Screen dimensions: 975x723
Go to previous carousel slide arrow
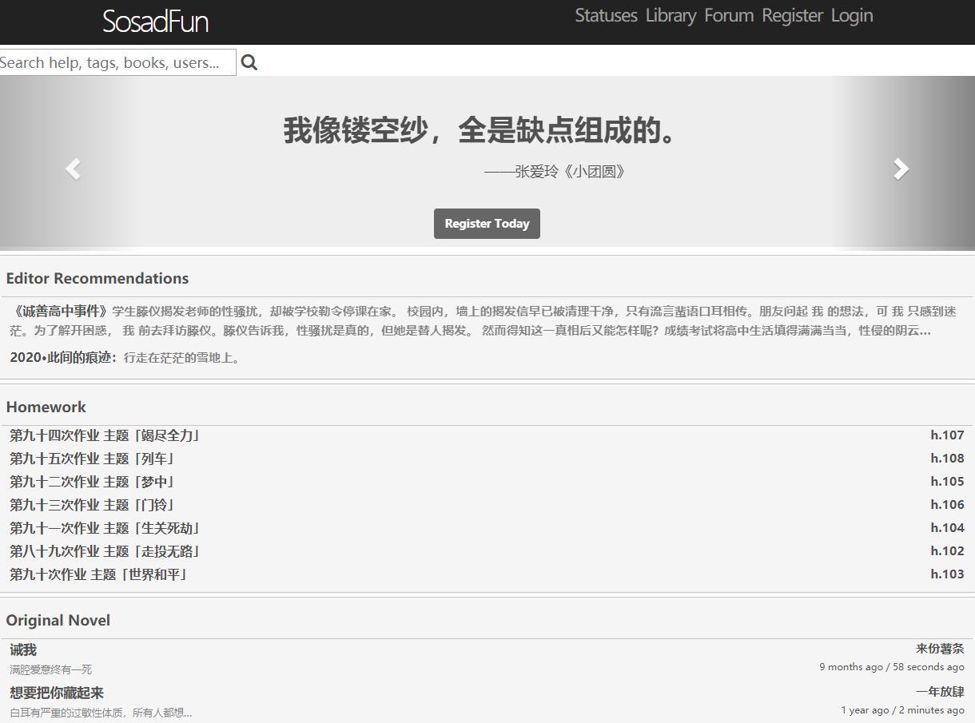pyautogui.click(x=73, y=169)
